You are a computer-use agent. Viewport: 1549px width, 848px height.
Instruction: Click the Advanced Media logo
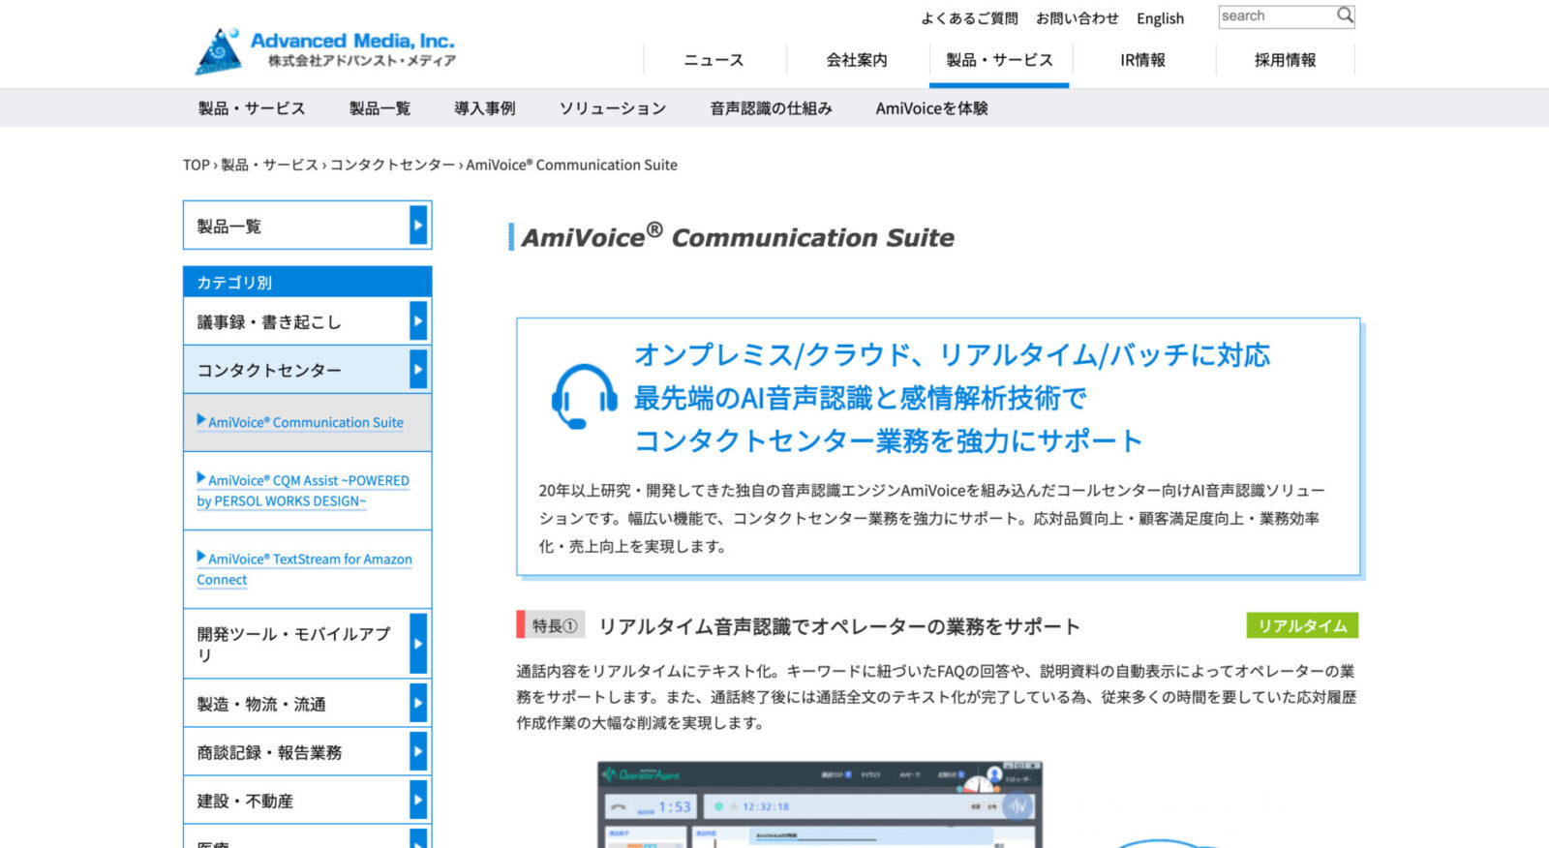(325, 51)
